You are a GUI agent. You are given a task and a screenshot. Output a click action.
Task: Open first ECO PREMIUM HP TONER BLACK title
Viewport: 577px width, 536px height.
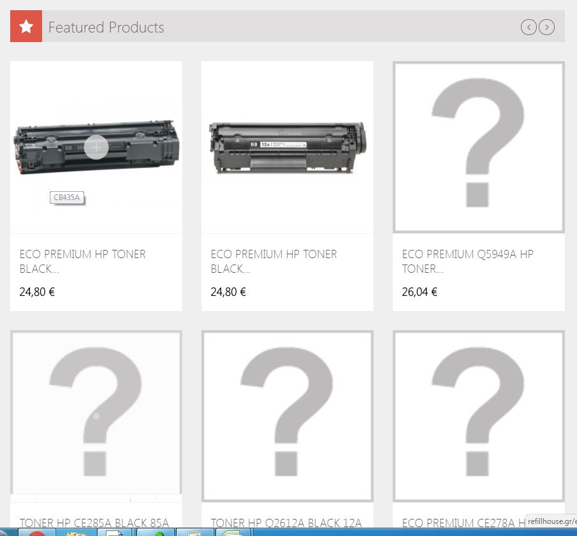83,261
